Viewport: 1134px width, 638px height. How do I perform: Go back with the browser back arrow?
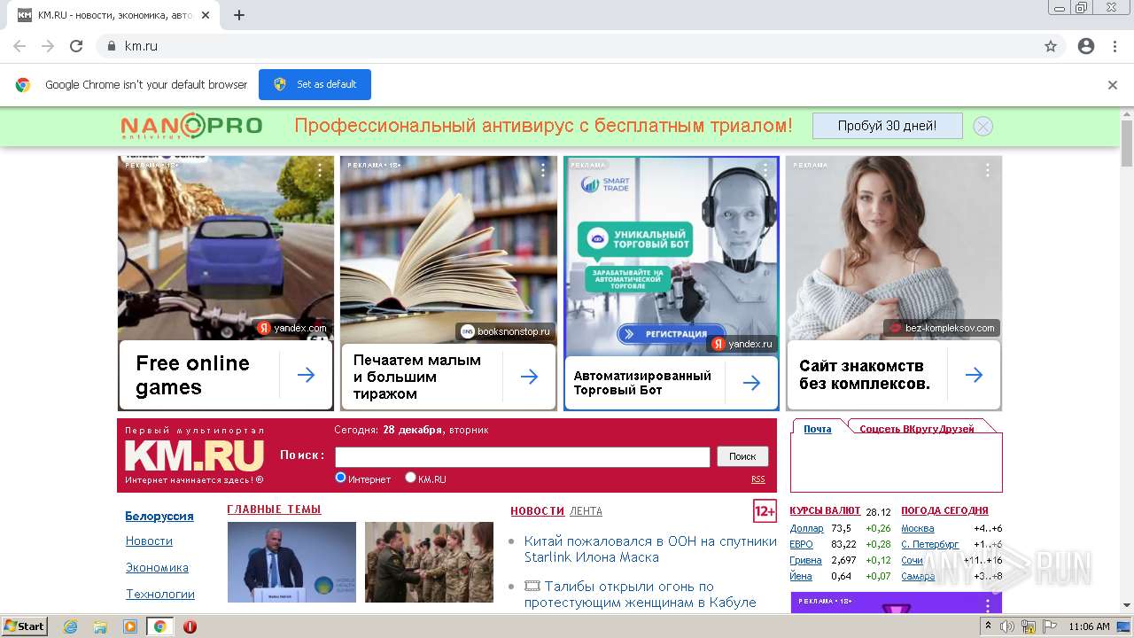click(19, 46)
